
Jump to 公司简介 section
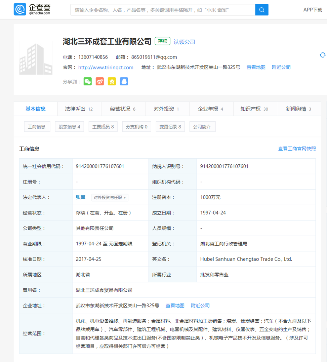(x=202, y=127)
